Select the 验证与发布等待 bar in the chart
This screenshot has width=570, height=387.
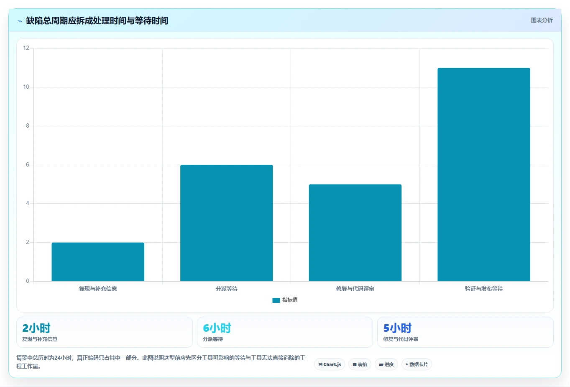coord(484,174)
